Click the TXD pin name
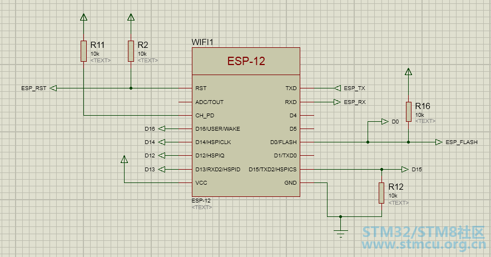This screenshot has height=257, width=491. [x=291, y=88]
